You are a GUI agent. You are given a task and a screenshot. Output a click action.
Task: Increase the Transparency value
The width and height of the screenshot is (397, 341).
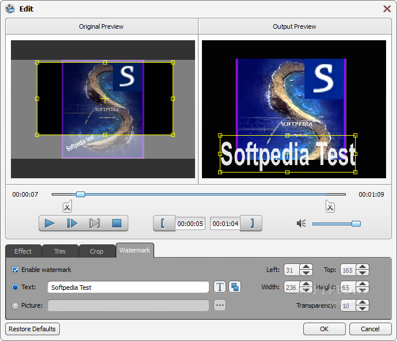click(362, 302)
